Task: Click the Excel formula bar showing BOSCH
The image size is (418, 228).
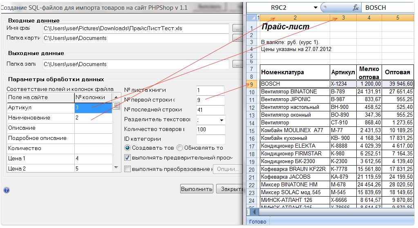Action: [388, 8]
